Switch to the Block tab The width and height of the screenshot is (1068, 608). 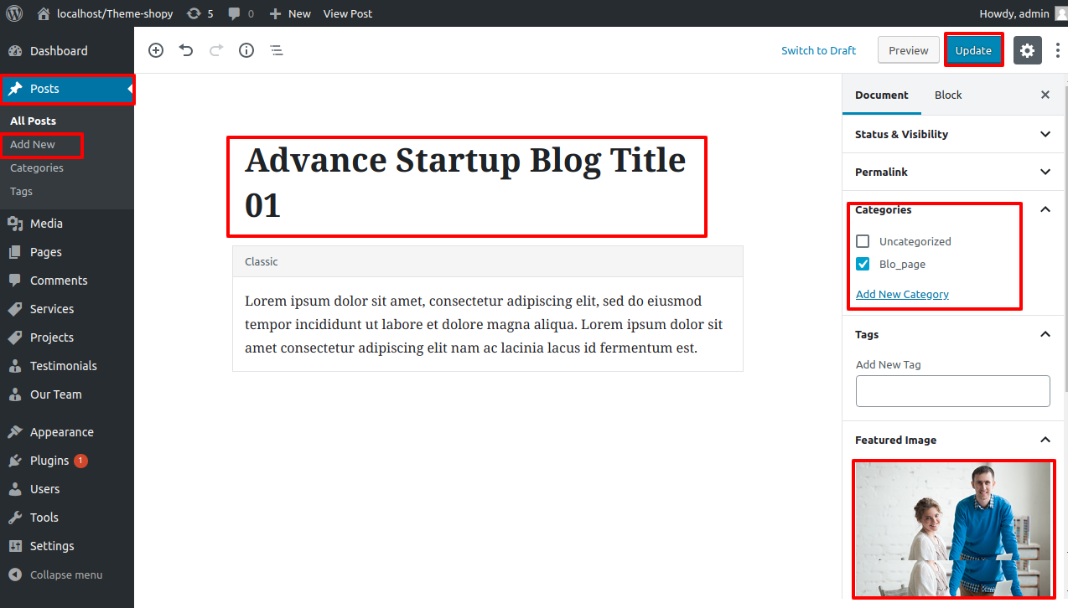(948, 95)
